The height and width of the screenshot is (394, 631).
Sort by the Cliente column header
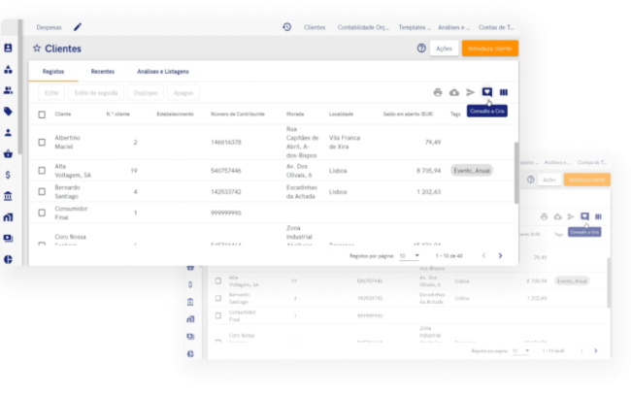pyautogui.click(x=63, y=115)
